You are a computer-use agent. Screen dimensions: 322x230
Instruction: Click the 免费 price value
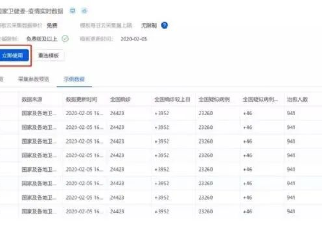pyautogui.click(x=52, y=25)
